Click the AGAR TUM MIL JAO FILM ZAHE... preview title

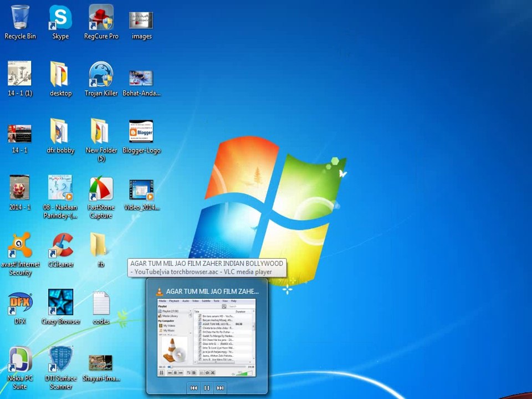coord(212,291)
